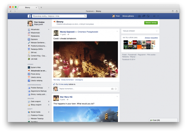
Task: Open emoticon picker in comment box
Action: point(116,89)
